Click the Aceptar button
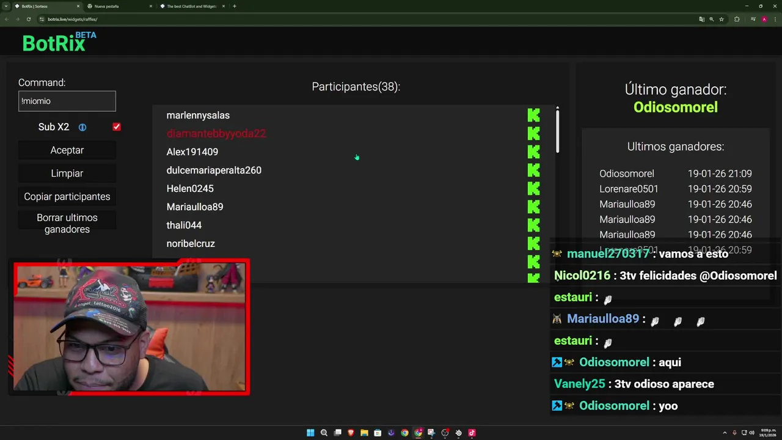 tap(67, 150)
